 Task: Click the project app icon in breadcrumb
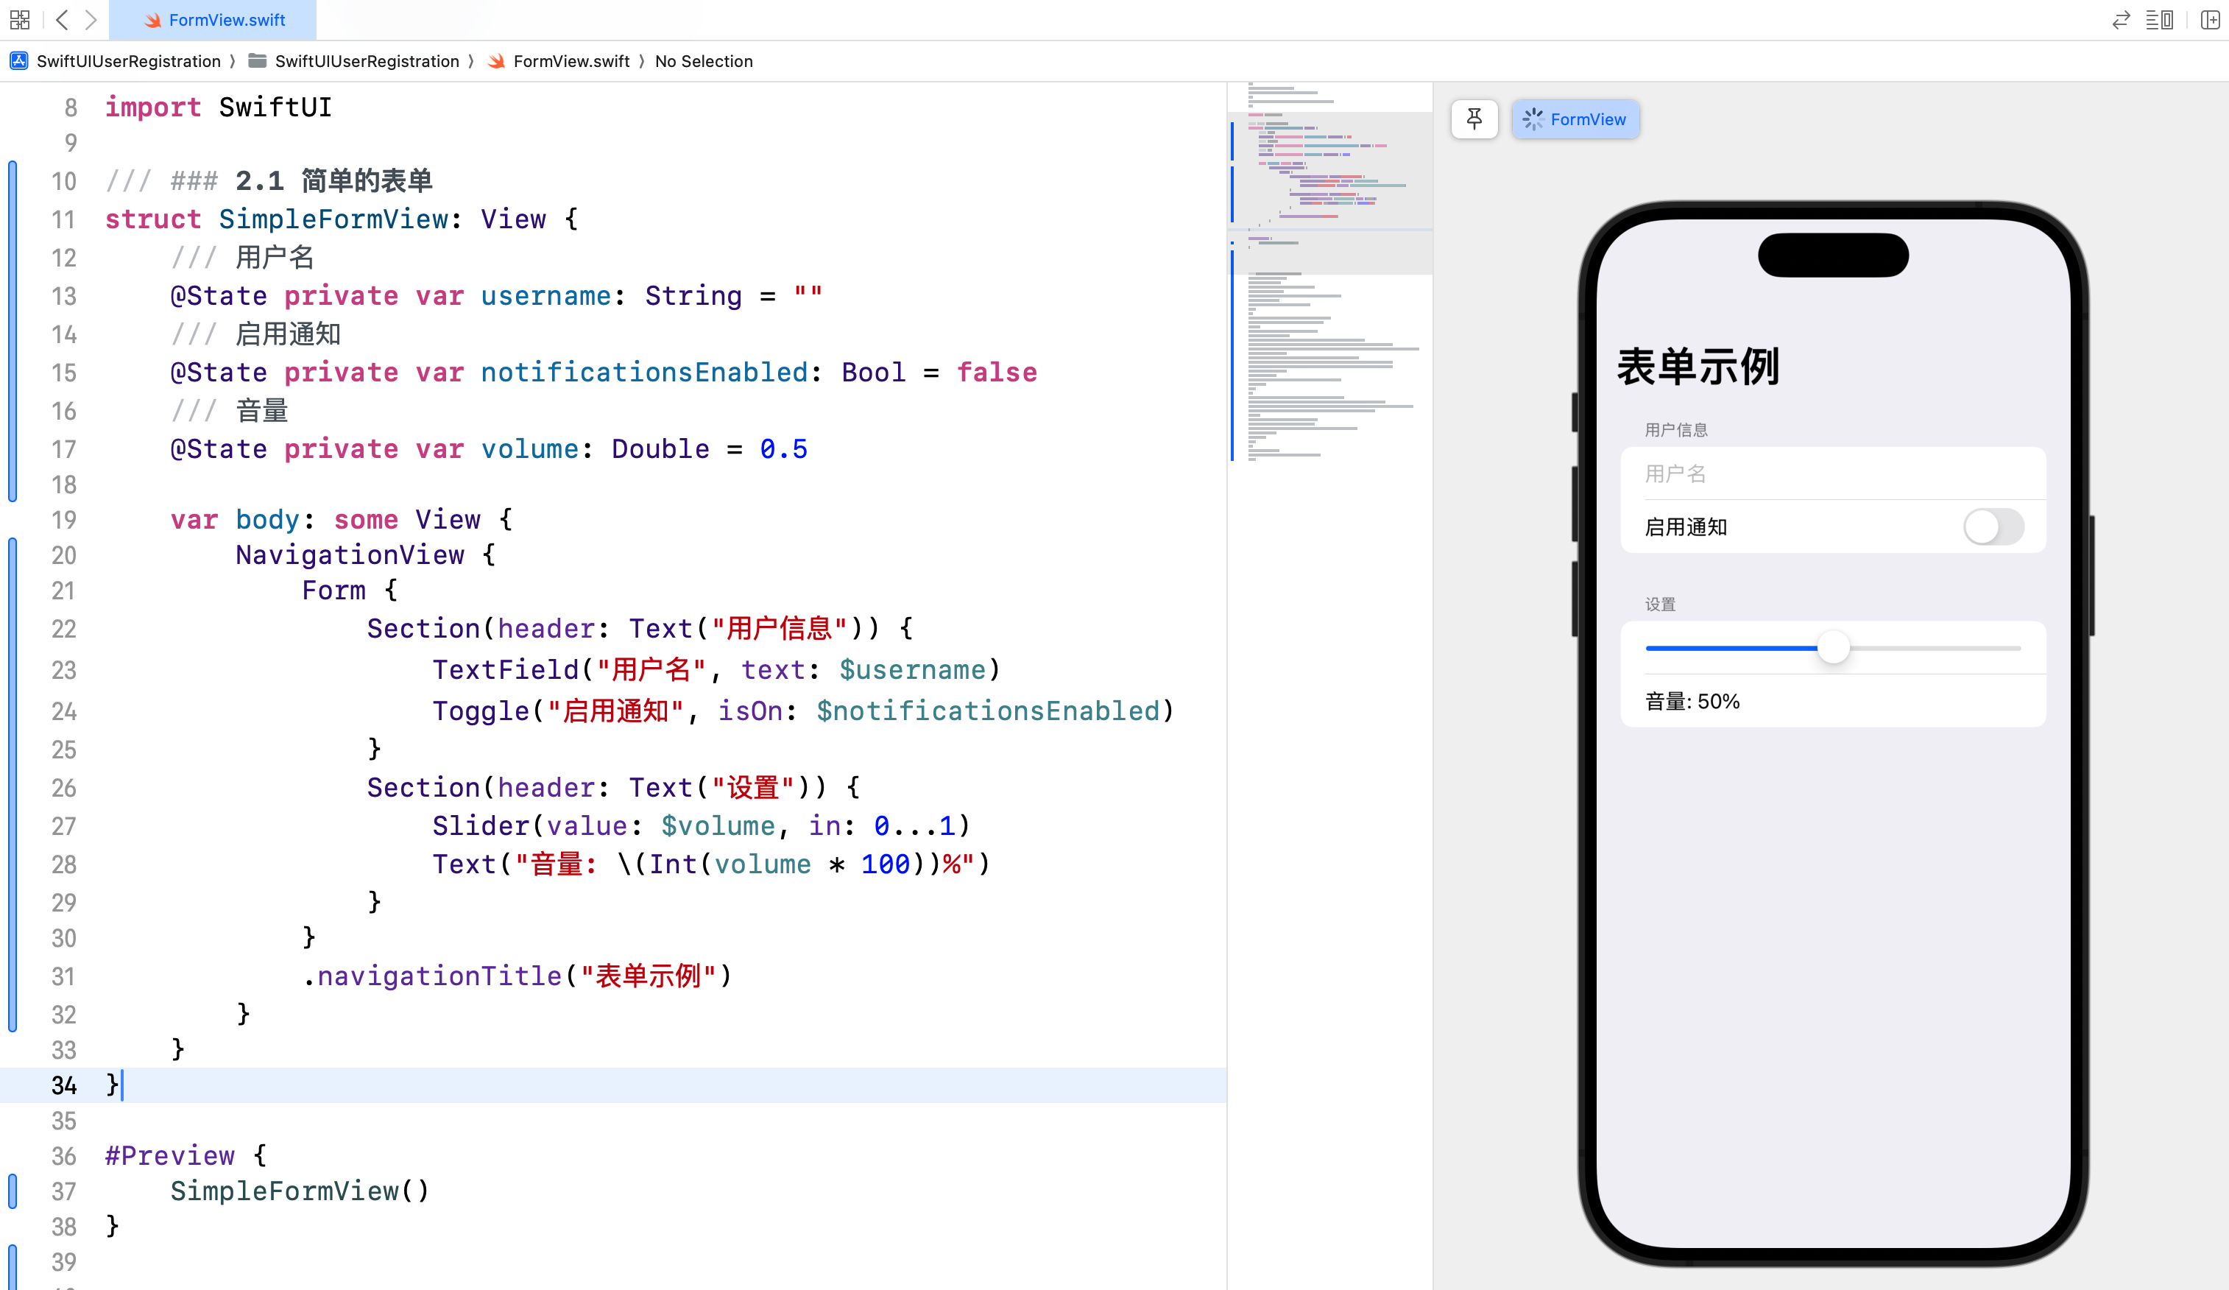18,61
